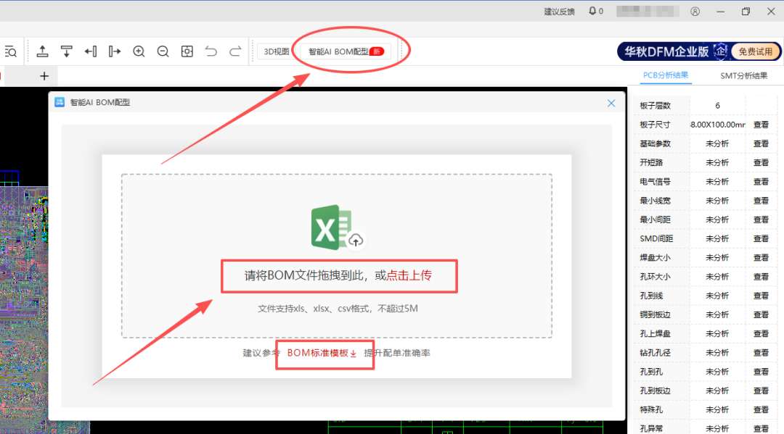Image resolution: width=784 pixels, height=434 pixels.
Task: Click the move-to-top layer icon
Action: coord(43,51)
